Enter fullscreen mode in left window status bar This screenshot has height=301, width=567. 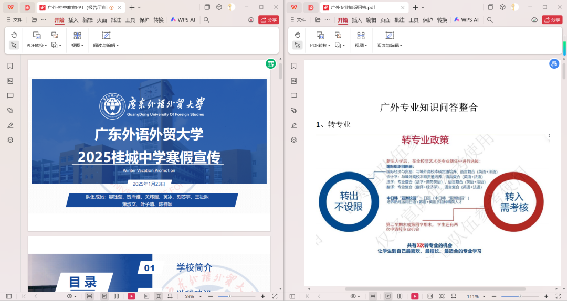click(275, 296)
